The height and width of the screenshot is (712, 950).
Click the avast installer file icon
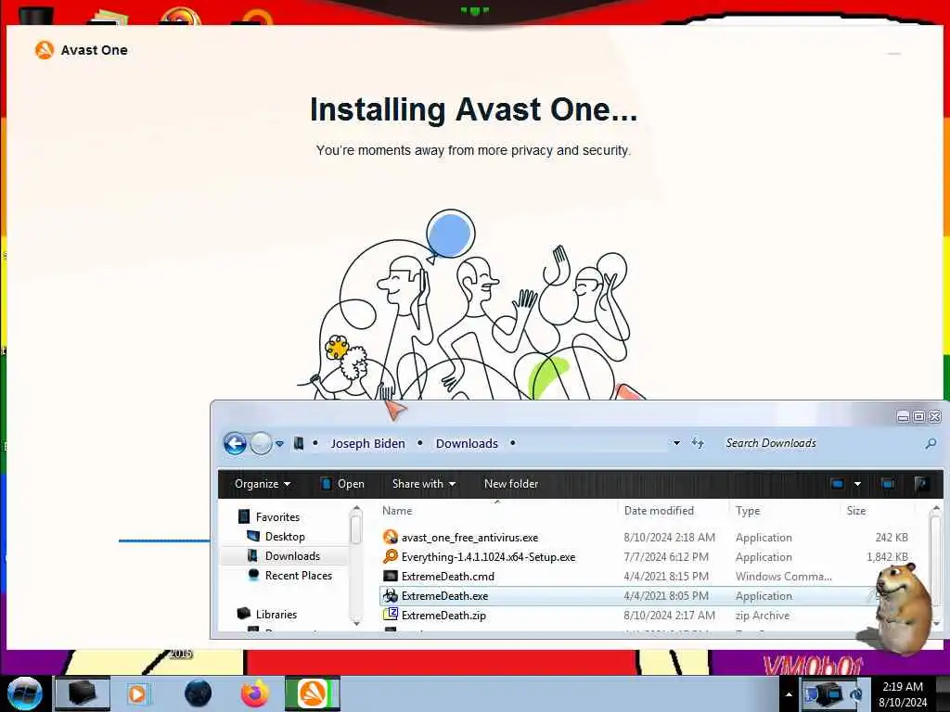391,537
